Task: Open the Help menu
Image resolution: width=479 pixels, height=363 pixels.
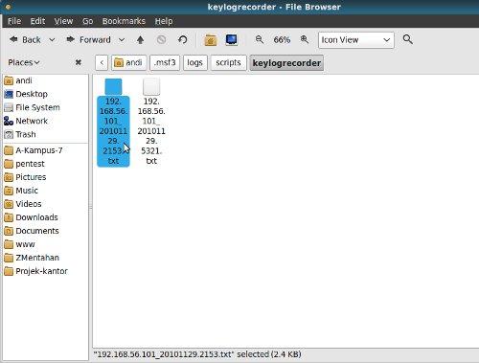Action: coord(164,21)
